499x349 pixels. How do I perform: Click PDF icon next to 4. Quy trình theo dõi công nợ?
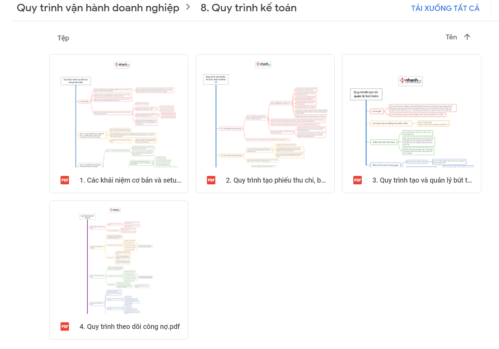click(x=65, y=326)
